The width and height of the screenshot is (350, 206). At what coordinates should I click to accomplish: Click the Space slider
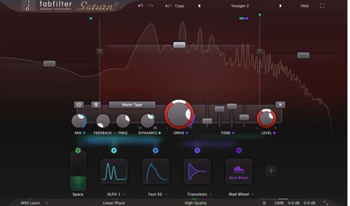coord(78,171)
